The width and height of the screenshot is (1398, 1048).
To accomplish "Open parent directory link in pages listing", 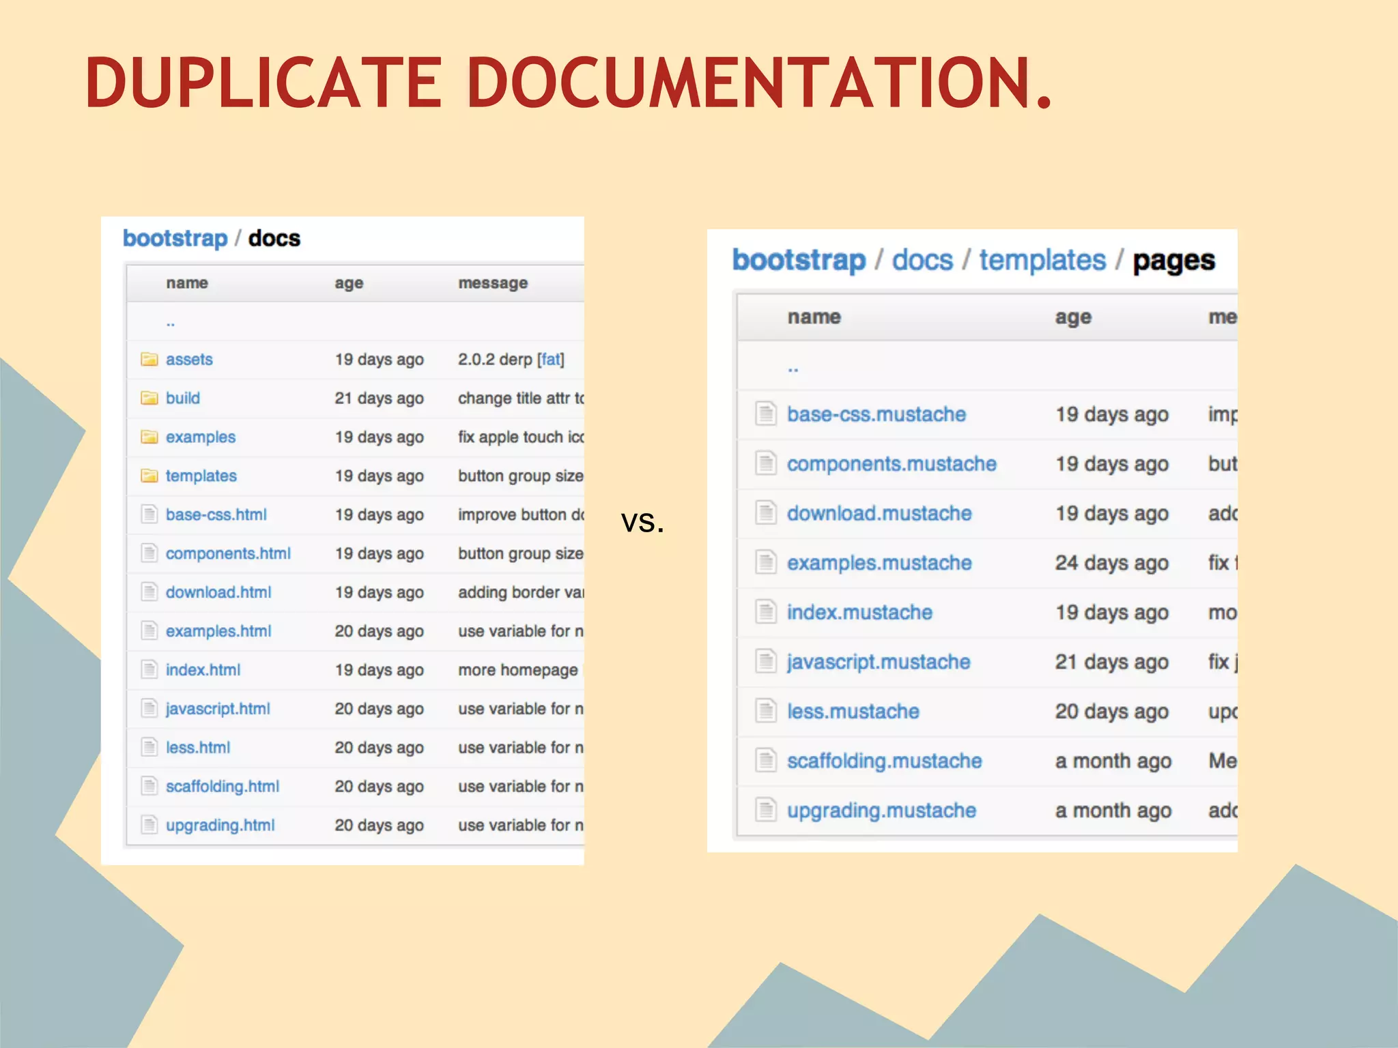I will [x=793, y=369].
